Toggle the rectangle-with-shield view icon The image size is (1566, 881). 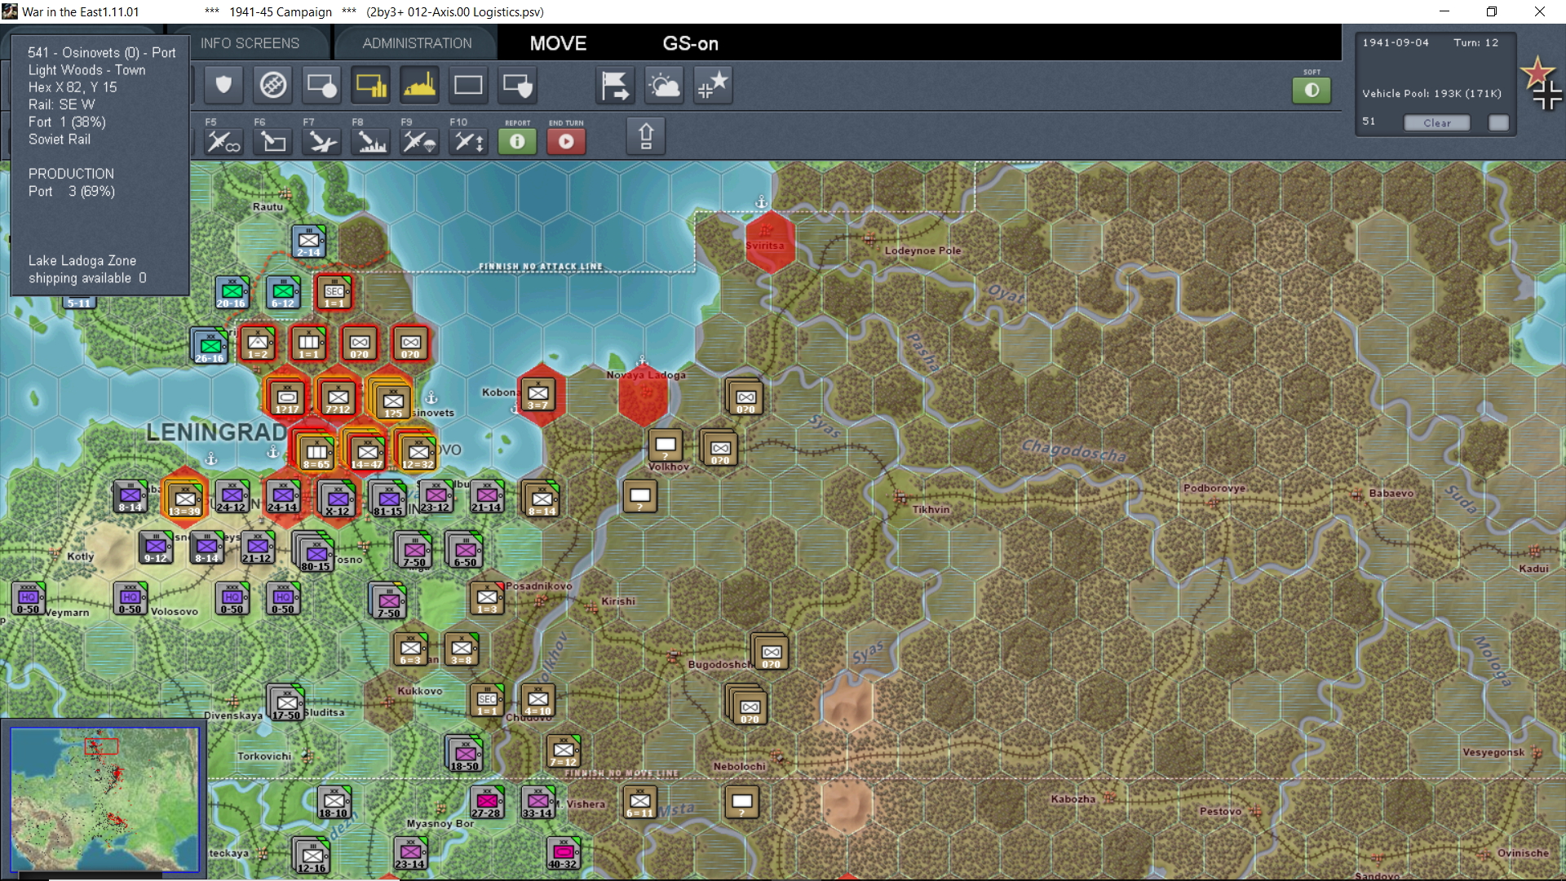pos(517,86)
